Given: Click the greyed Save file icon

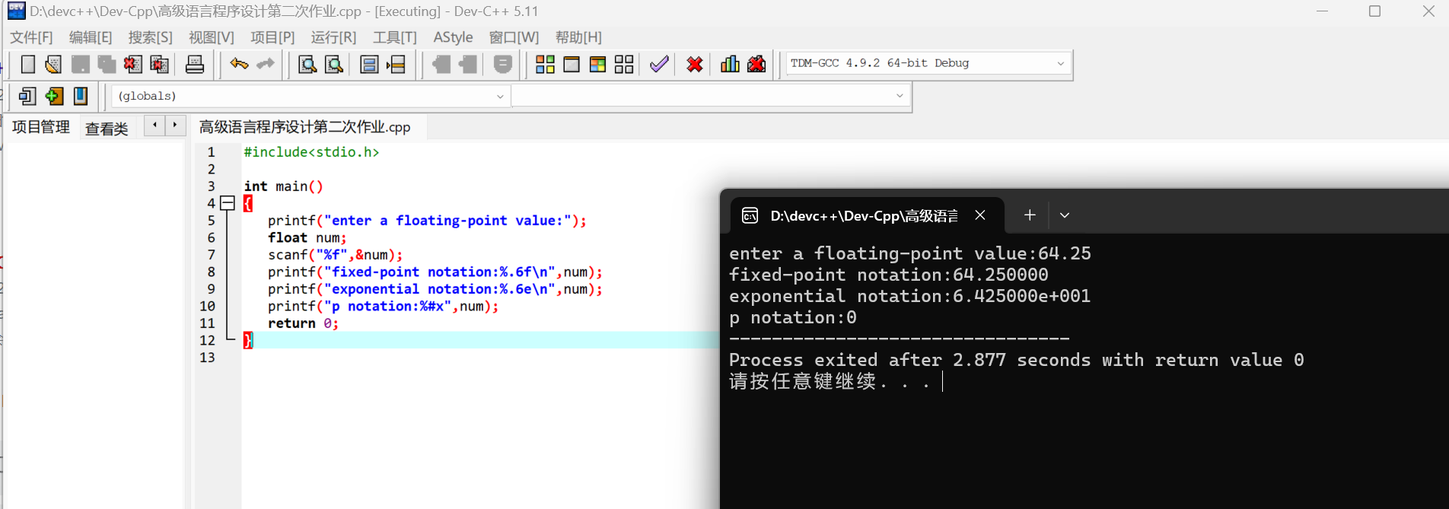Looking at the screenshot, I should (80, 65).
